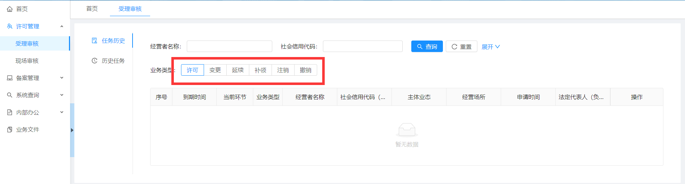Viewport: 685px width, 184px height.
Task: Select 注销 business type option
Action: (x=283, y=70)
